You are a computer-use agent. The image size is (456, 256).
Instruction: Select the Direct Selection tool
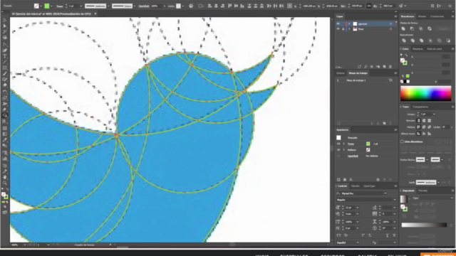[x=5, y=26]
